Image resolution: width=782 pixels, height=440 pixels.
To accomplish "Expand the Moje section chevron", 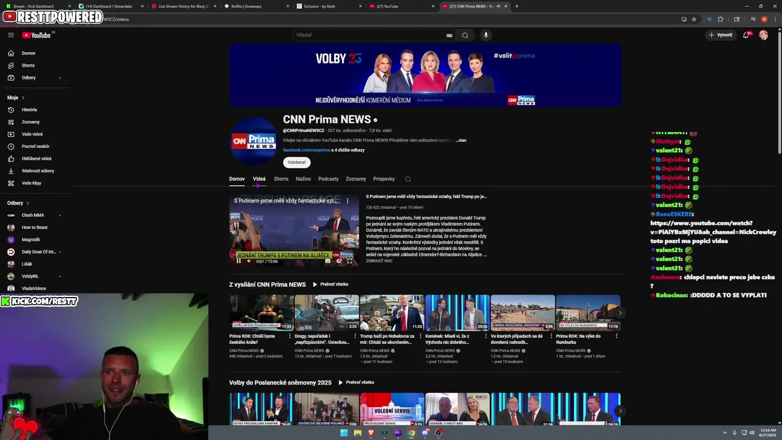I will [x=23, y=98].
